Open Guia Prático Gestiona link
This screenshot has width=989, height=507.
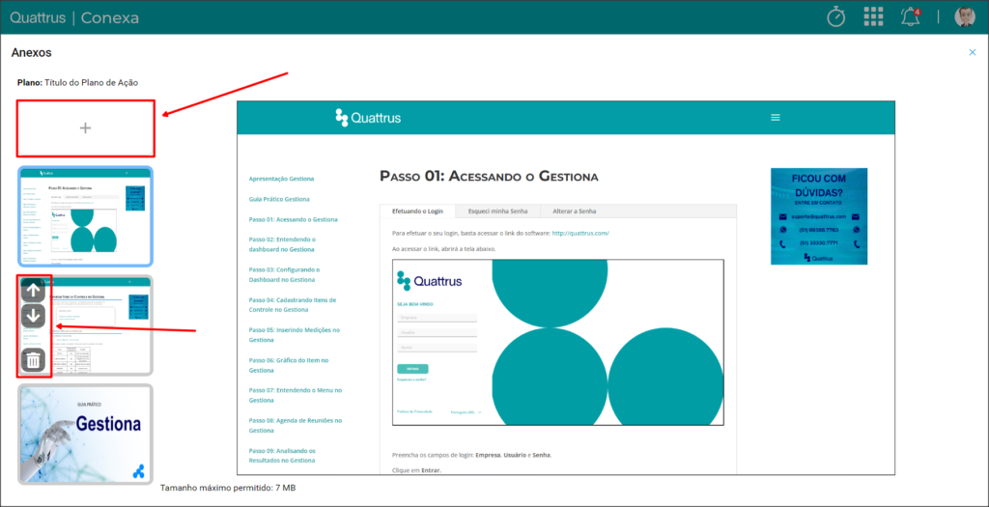click(279, 199)
